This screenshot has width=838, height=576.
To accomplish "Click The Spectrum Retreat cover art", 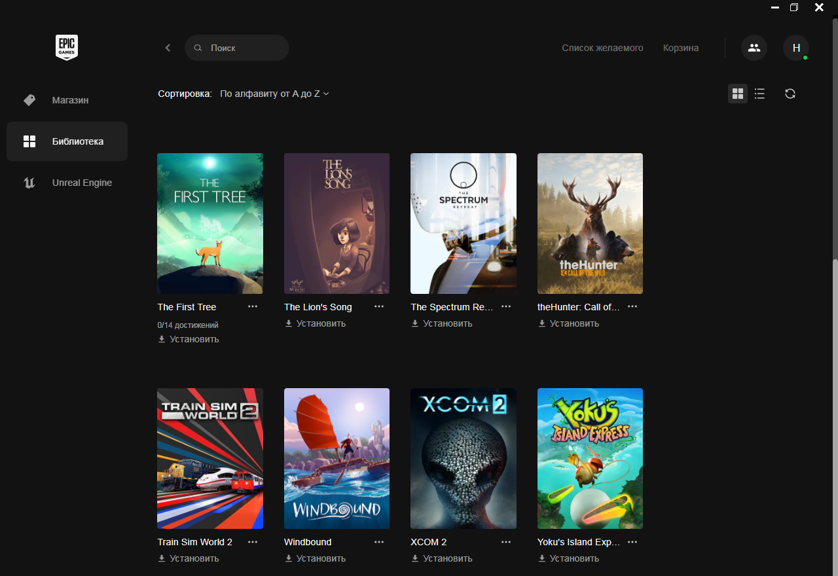I will [x=464, y=223].
